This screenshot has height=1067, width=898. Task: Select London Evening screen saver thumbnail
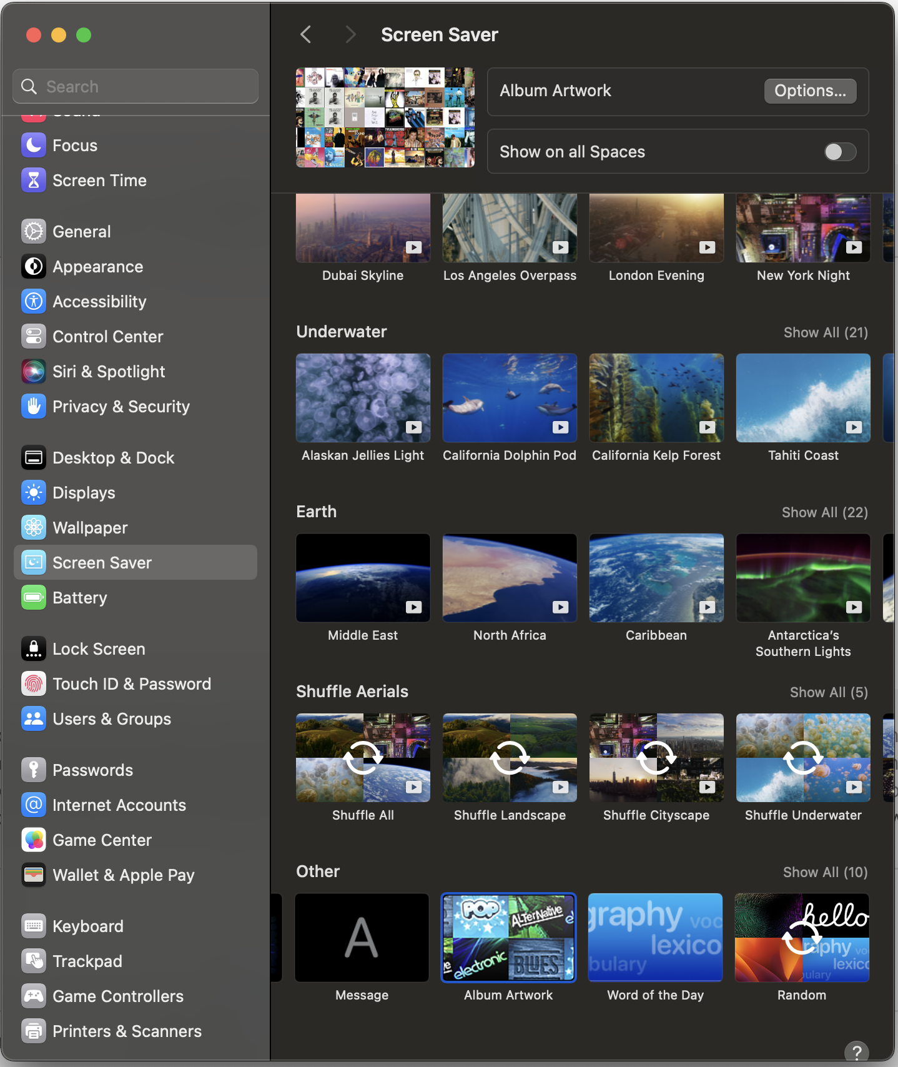[657, 228]
